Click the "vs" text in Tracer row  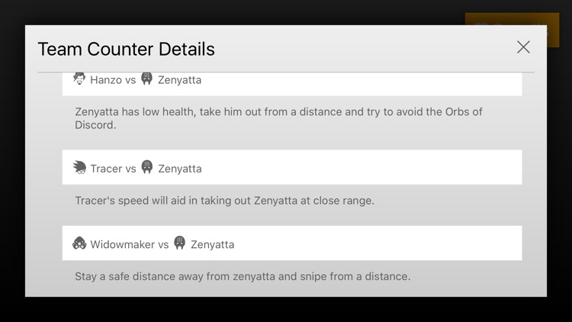[130, 169]
